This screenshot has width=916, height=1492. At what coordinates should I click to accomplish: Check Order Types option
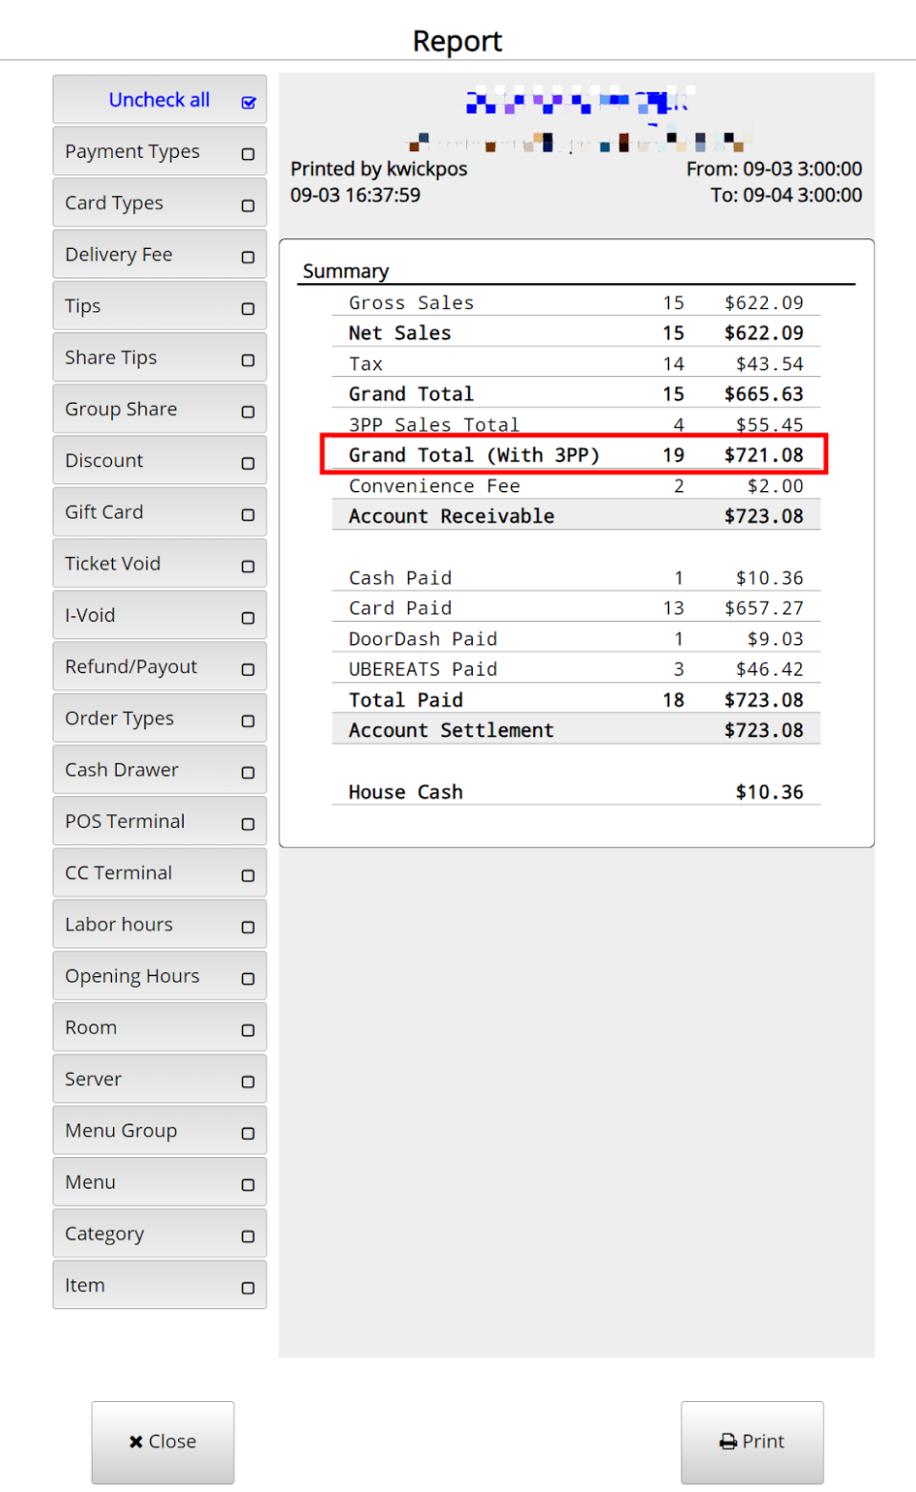(248, 721)
